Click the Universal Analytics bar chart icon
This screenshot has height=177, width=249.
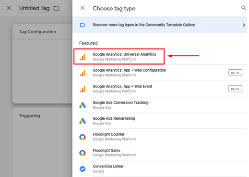tap(83, 57)
